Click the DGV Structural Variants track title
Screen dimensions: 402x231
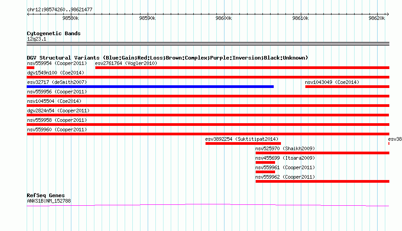pos(168,58)
